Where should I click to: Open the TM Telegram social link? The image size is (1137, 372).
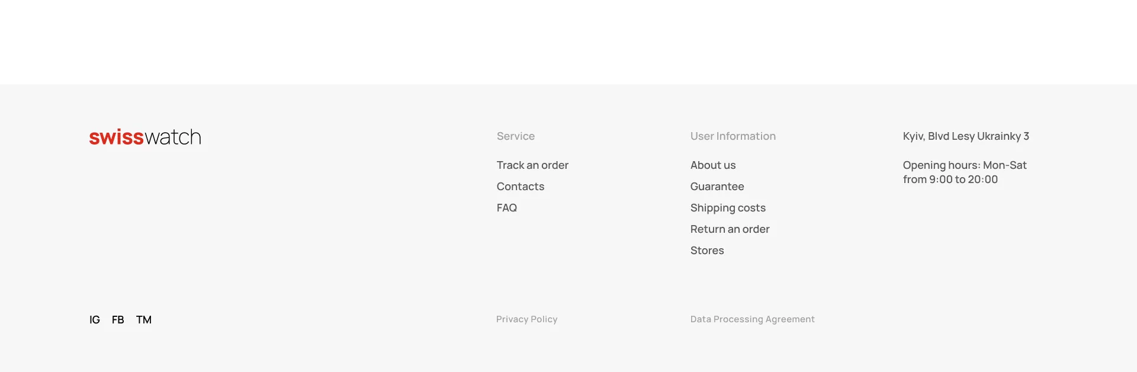click(144, 319)
